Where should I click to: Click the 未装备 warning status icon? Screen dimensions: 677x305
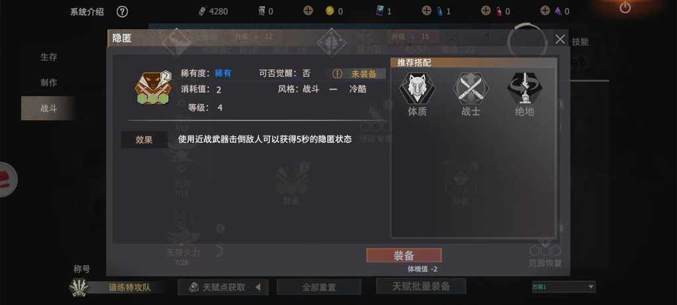coord(337,74)
